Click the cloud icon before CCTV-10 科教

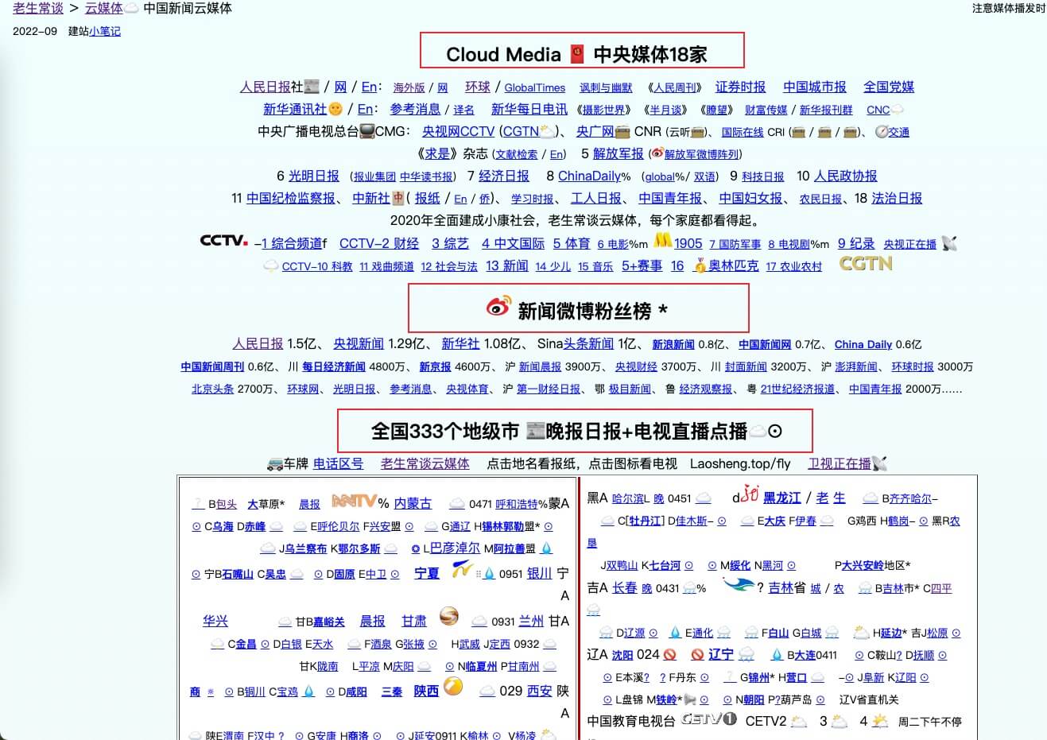point(271,266)
